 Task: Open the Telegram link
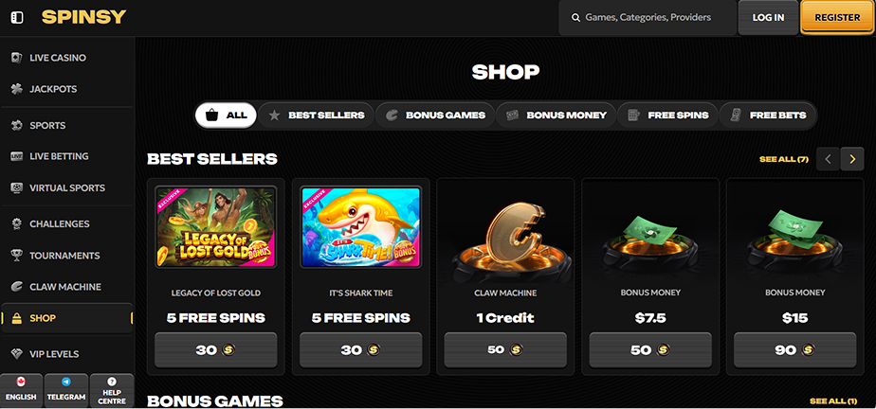pyautogui.click(x=66, y=390)
